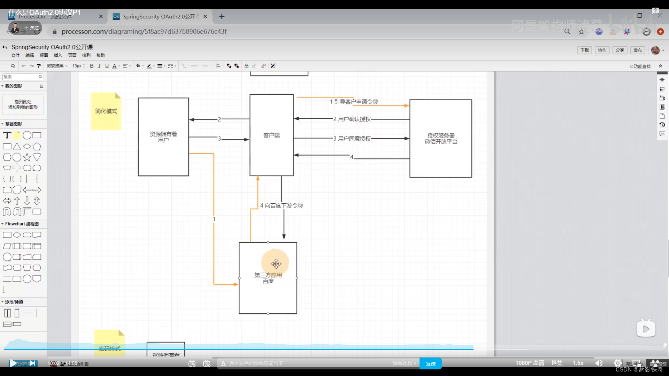Open the line width dropdown

click(161, 66)
